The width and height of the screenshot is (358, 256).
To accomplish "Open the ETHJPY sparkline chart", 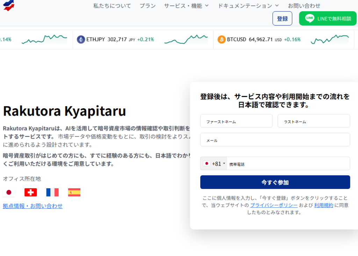I will (x=186, y=39).
